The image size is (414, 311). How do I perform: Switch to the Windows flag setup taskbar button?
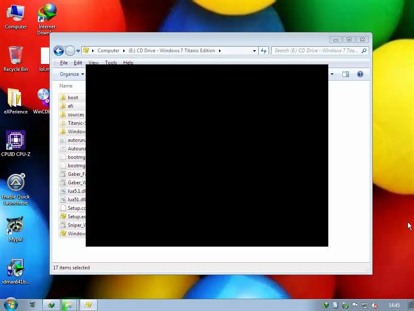tap(89, 305)
